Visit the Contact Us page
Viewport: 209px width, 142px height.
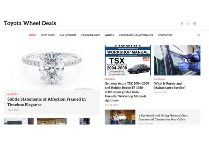point(165,35)
